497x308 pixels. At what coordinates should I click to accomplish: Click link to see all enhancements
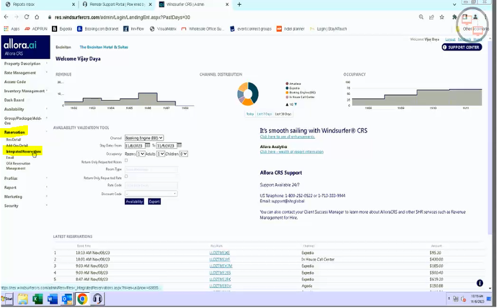(288, 137)
